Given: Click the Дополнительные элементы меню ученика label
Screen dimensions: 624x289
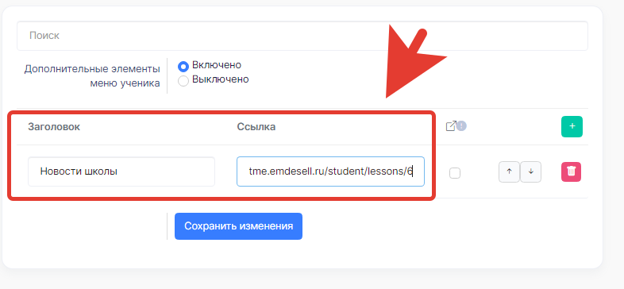Looking at the screenshot, I should click(92, 76).
